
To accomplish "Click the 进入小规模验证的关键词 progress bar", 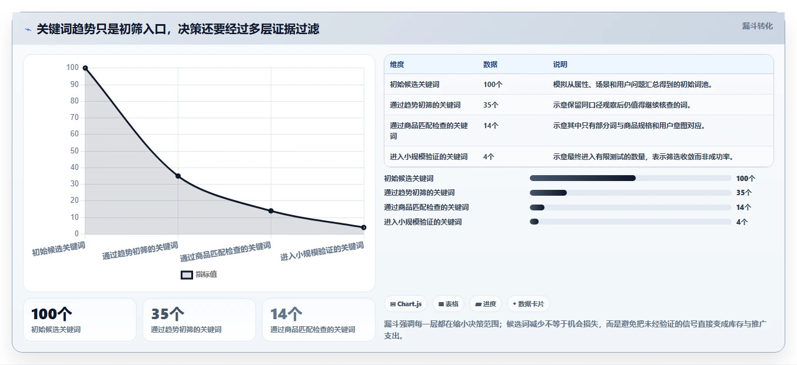I will (x=630, y=222).
